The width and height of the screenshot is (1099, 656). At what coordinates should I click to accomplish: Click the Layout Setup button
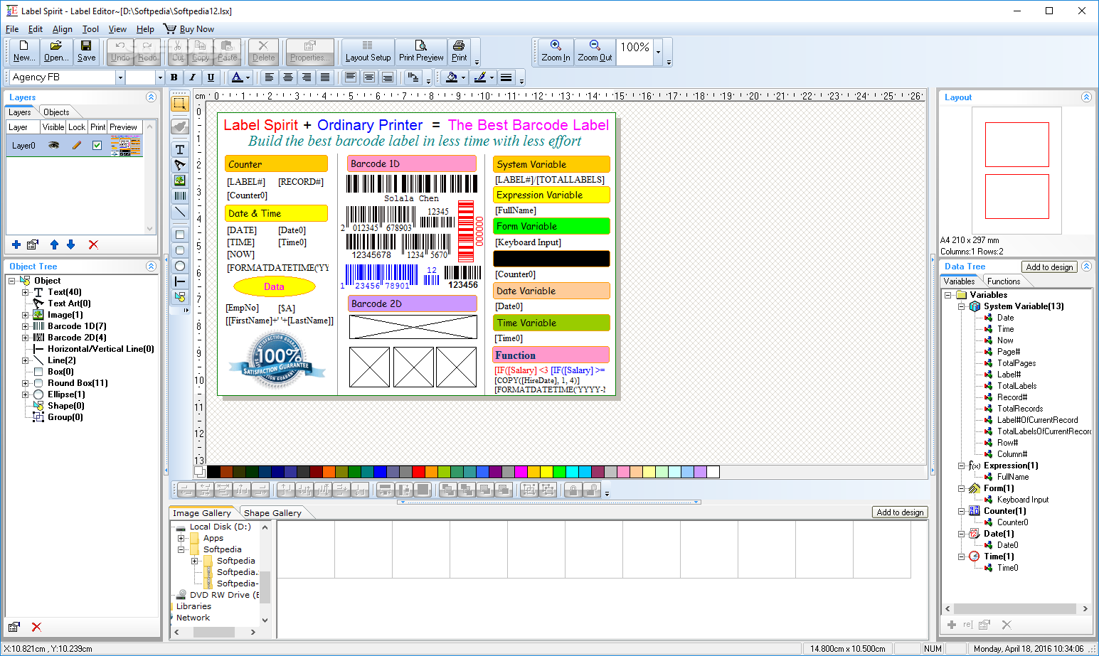click(x=368, y=51)
